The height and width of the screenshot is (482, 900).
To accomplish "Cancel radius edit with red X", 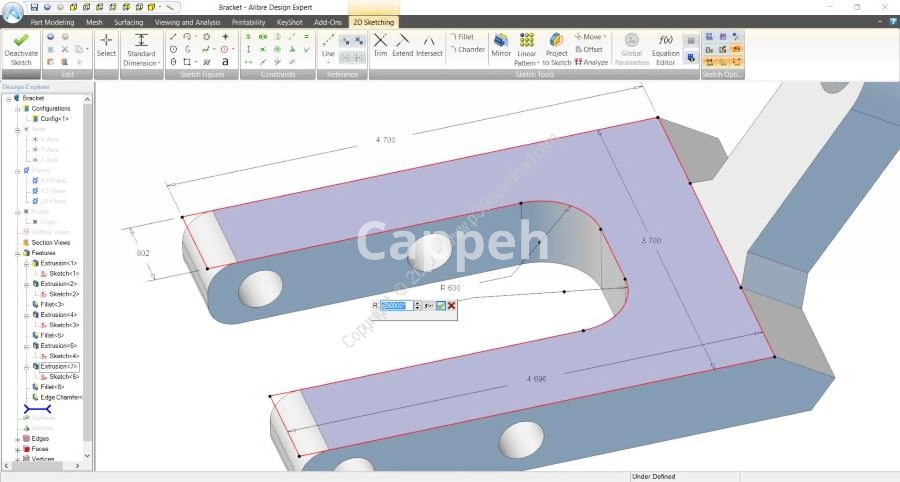I will tap(451, 306).
